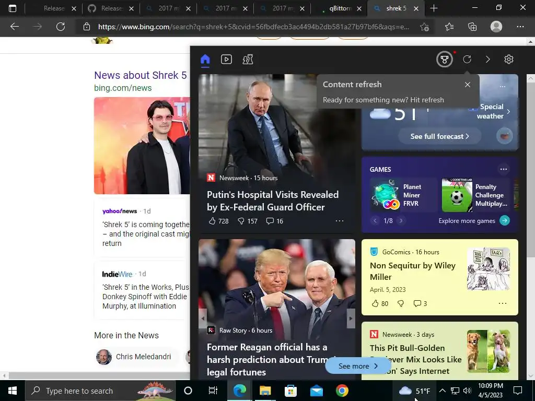Open comments on Putin article
535x401 pixels.
(x=275, y=221)
